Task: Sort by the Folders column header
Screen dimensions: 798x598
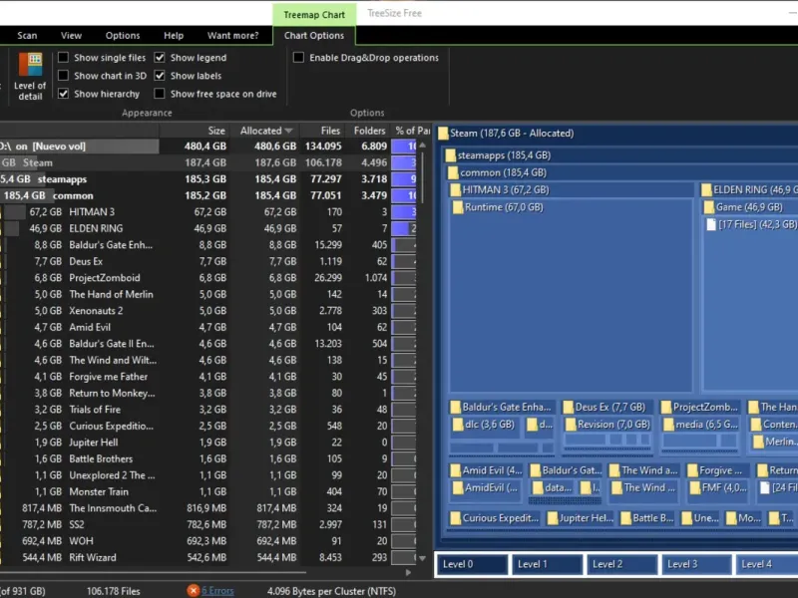Action: [367, 131]
